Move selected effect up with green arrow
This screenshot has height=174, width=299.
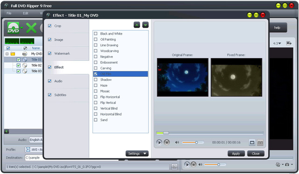point(137,25)
